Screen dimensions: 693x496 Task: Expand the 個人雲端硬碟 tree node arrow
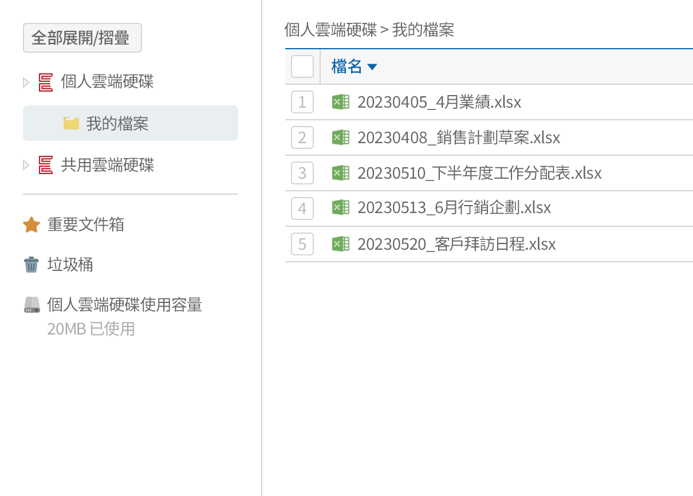(26, 82)
